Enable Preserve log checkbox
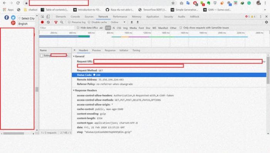270x153 pixels. coord(69,22)
